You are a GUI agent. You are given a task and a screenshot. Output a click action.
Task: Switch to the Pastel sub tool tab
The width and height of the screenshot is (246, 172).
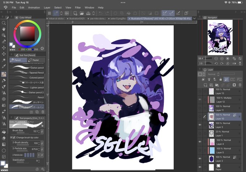click(x=36, y=60)
